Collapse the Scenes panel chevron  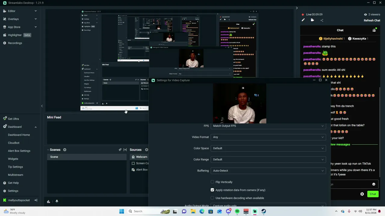coord(48,150)
